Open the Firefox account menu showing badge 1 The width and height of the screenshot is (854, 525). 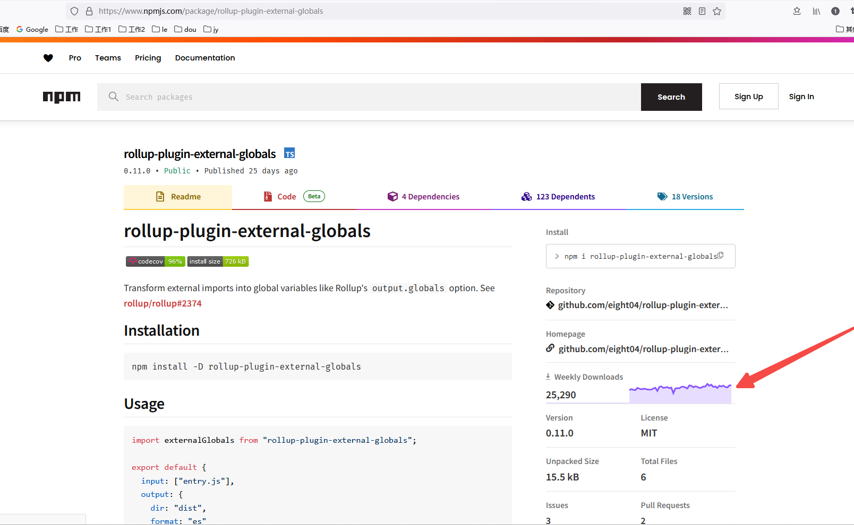tap(835, 11)
